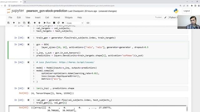The image size is (200, 112).
Task: Run cell In [39] with its run icon
Action: tap(28, 38)
